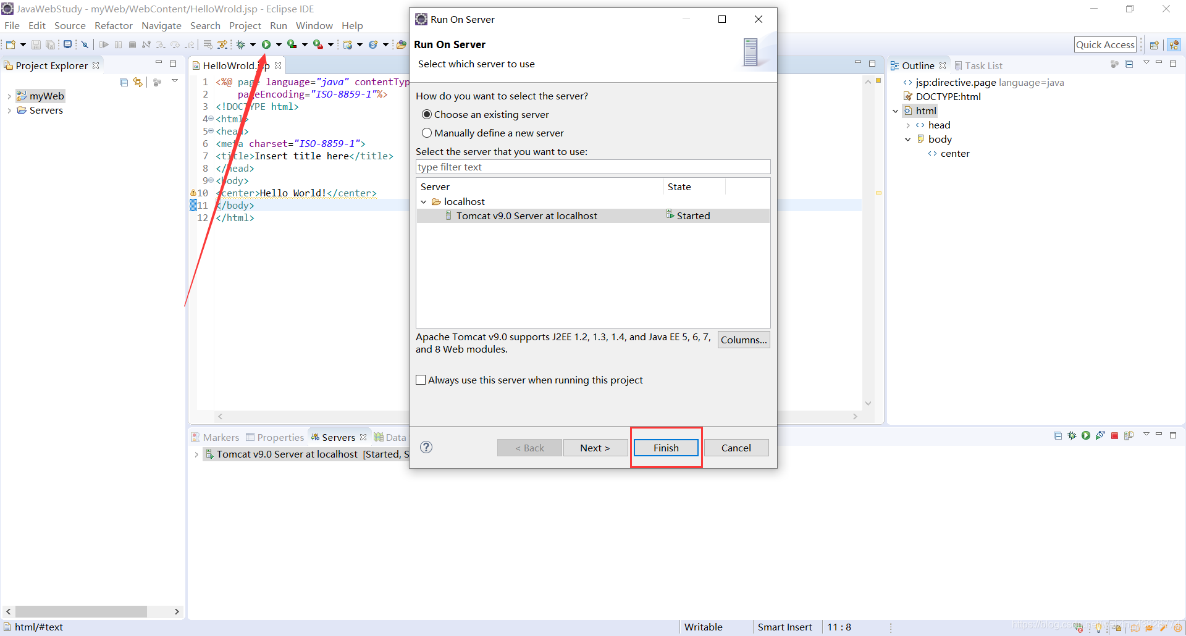
Task: Open the File menu
Action: tap(12, 25)
